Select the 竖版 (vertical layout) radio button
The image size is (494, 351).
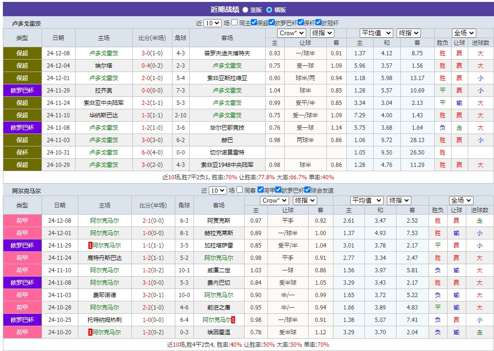click(x=245, y=10)
